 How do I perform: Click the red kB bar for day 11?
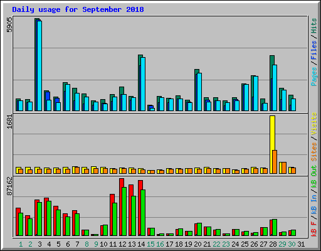112,215
